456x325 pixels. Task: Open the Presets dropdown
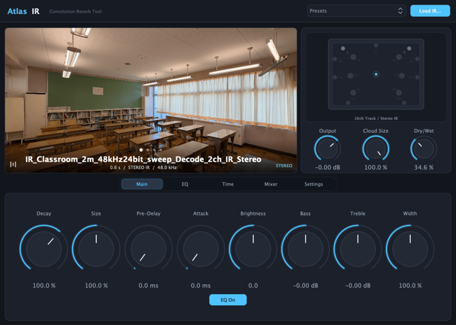[356, 11]
